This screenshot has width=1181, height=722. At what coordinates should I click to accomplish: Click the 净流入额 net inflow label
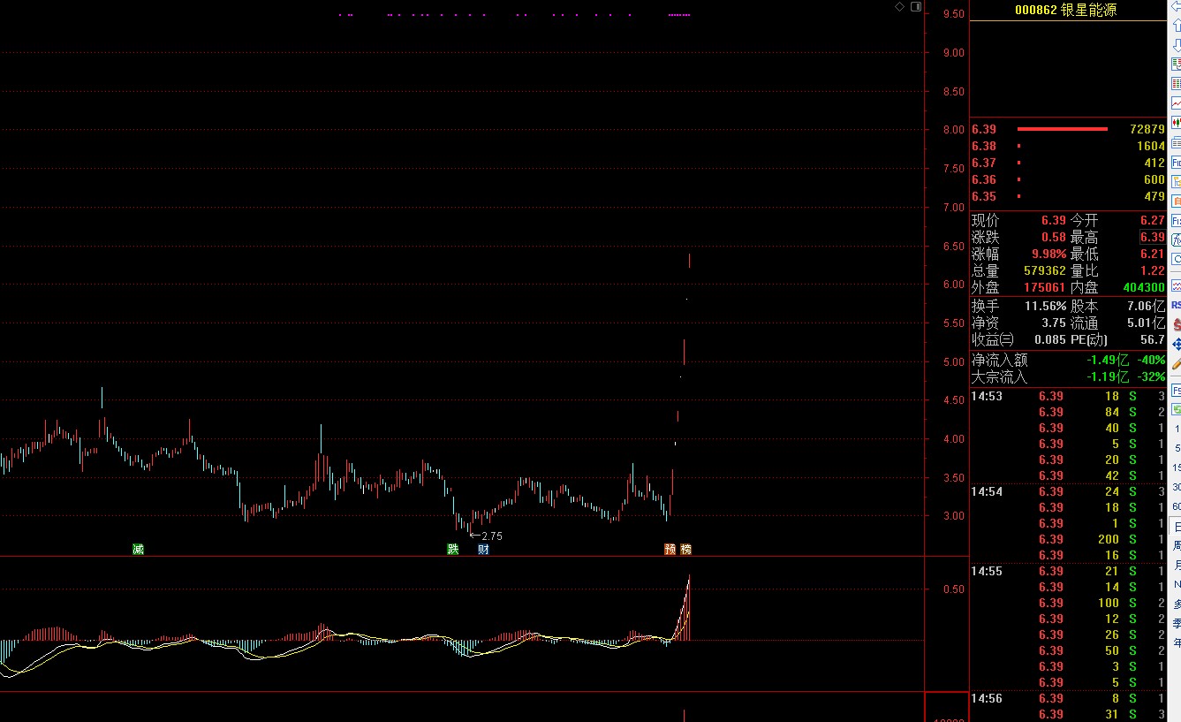(x=999, y=361)
